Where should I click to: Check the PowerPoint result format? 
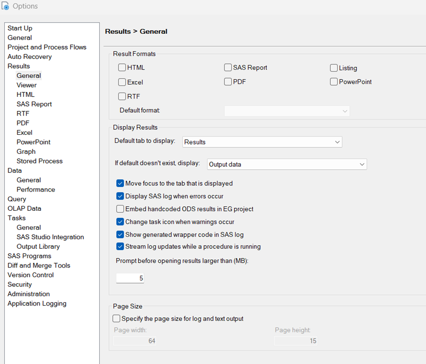pos(334,82)
